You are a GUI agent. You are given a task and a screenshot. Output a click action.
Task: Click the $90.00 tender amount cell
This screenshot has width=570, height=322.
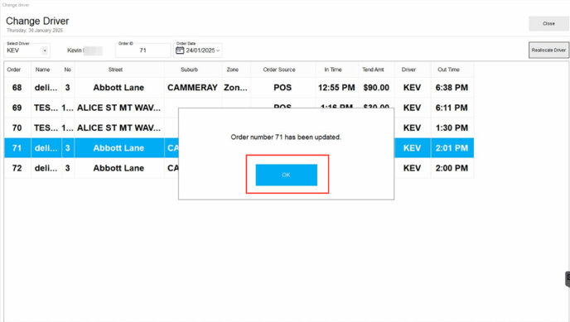click(x=376, y=88)
